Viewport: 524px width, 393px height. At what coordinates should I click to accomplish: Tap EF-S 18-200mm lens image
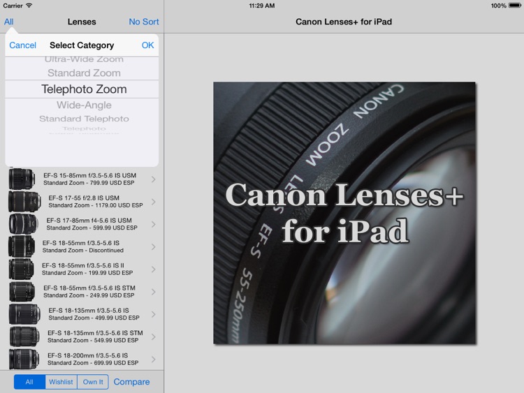click(x=24, y=359)
